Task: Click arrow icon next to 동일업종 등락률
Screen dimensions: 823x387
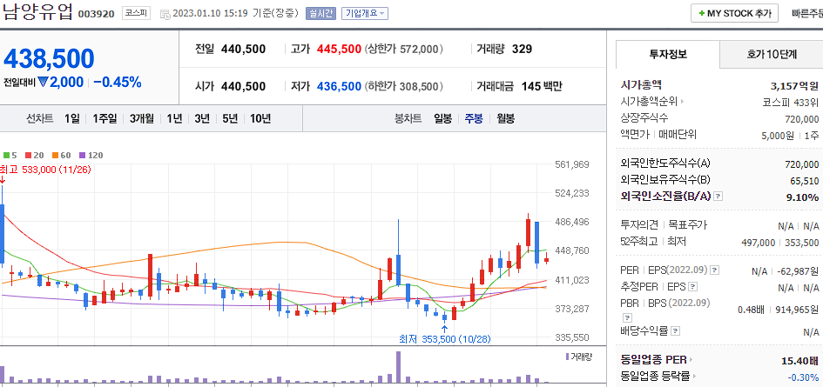Action: tap(694, 376)
